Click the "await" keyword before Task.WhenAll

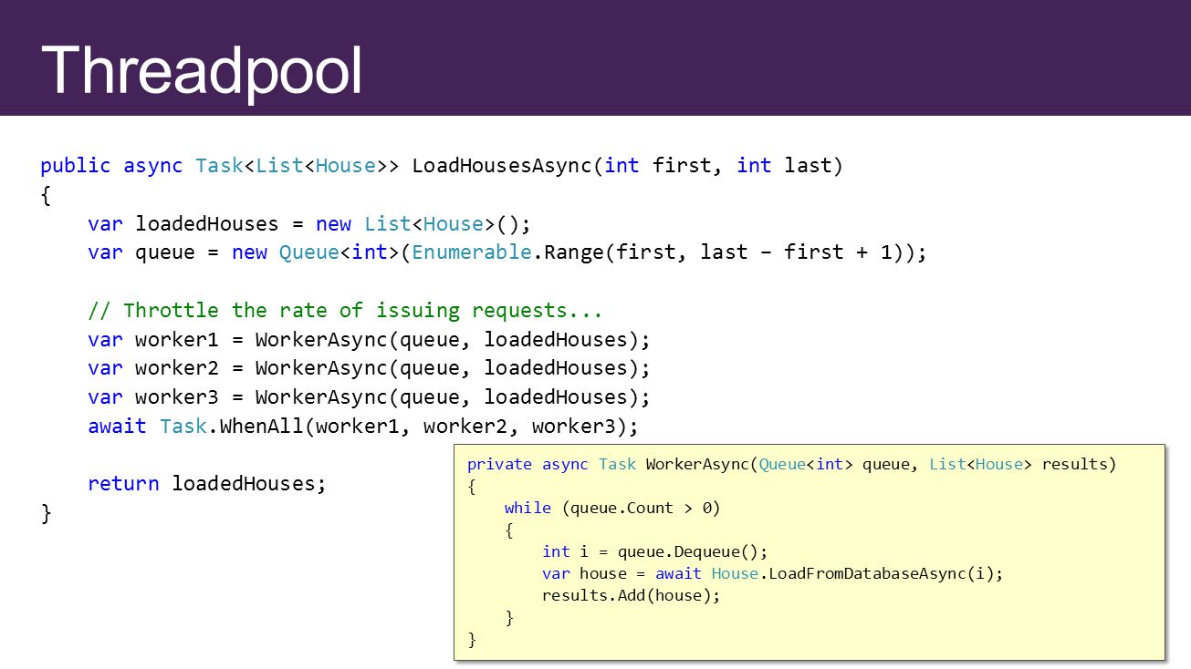coord(118,427)
